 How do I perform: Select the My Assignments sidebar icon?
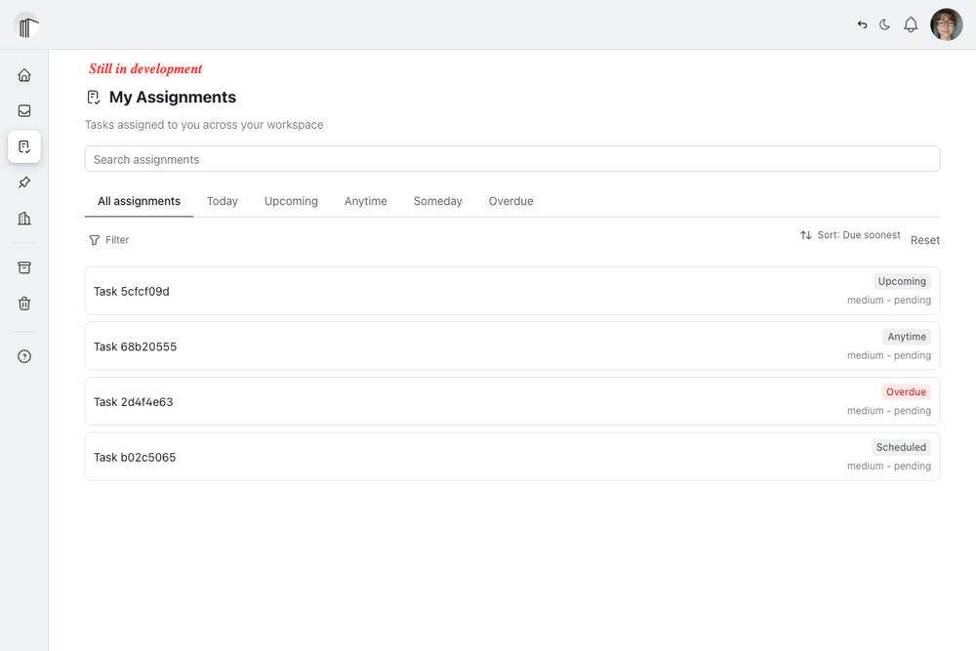coord(24,146)
